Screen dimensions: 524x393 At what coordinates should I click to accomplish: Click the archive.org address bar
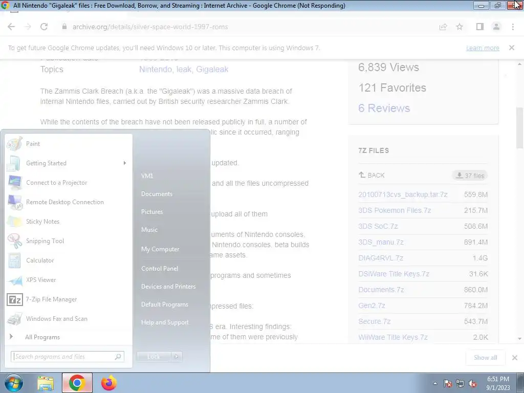[247, 27]
